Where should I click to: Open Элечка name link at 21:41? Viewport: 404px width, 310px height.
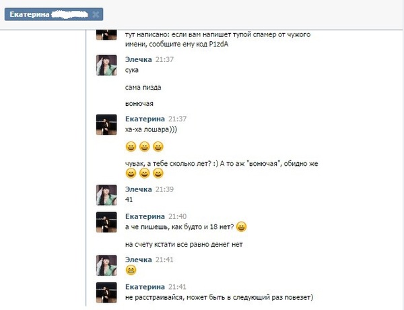[x=138, y=259]
